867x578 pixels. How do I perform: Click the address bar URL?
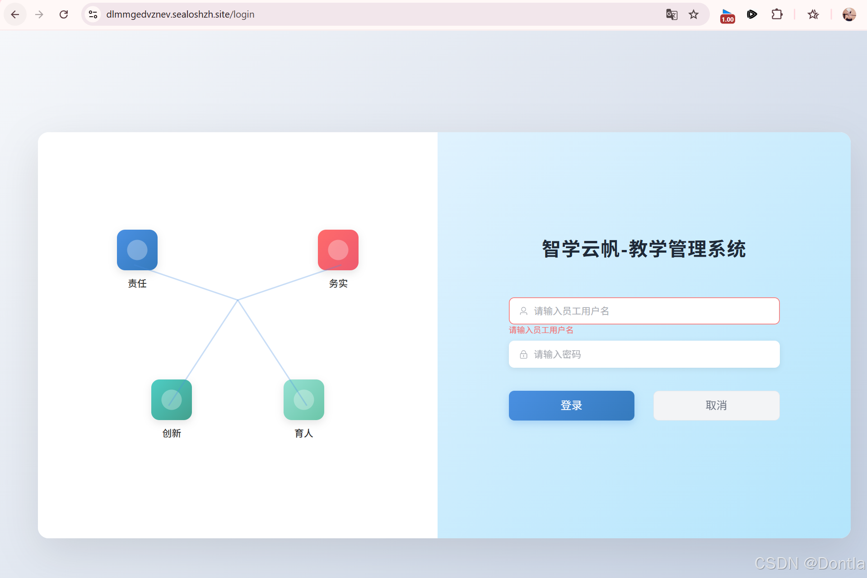pos(180,14)
